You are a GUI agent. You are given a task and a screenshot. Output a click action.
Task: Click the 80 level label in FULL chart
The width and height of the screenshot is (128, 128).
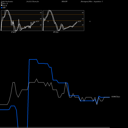[x=83, y=13]
